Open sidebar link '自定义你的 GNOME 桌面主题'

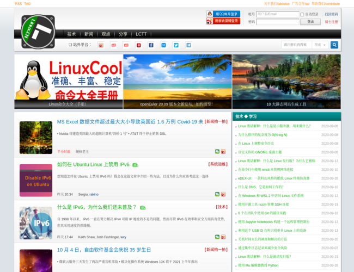pyautogui.click(x=260, y=152)
